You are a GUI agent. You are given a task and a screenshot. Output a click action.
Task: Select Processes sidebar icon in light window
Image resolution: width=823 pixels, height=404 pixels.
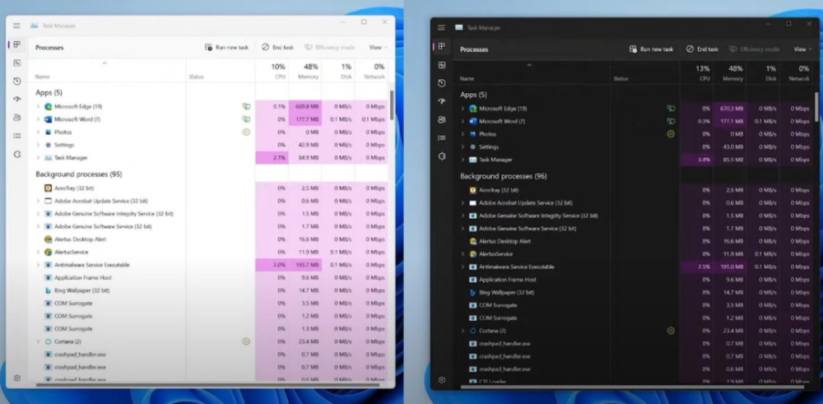16,44
